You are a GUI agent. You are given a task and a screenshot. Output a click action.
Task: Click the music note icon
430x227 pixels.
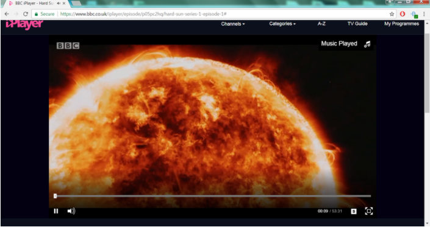point(367,44)
